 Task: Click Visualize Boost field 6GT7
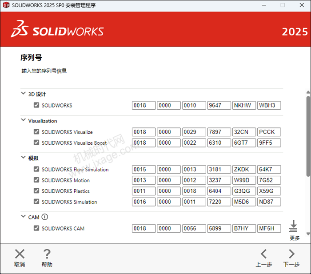tap(244, 143)
